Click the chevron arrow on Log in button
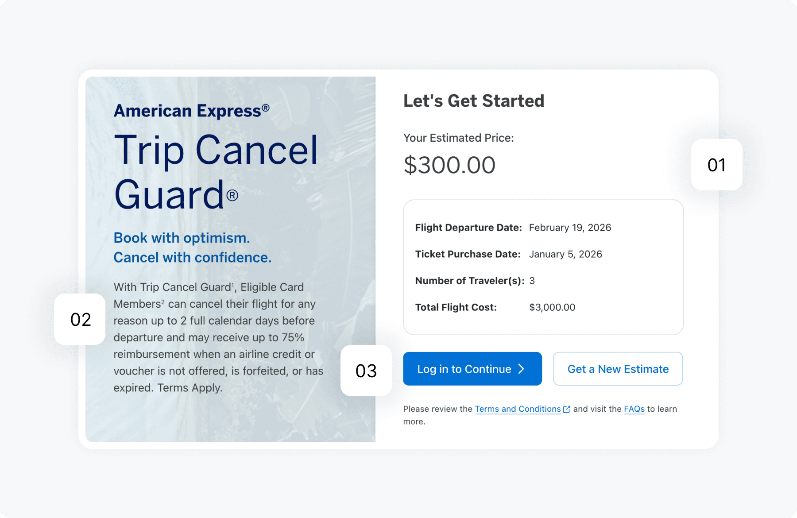The width and height of the screenshot is (797, 518). [x=521, y=369]
